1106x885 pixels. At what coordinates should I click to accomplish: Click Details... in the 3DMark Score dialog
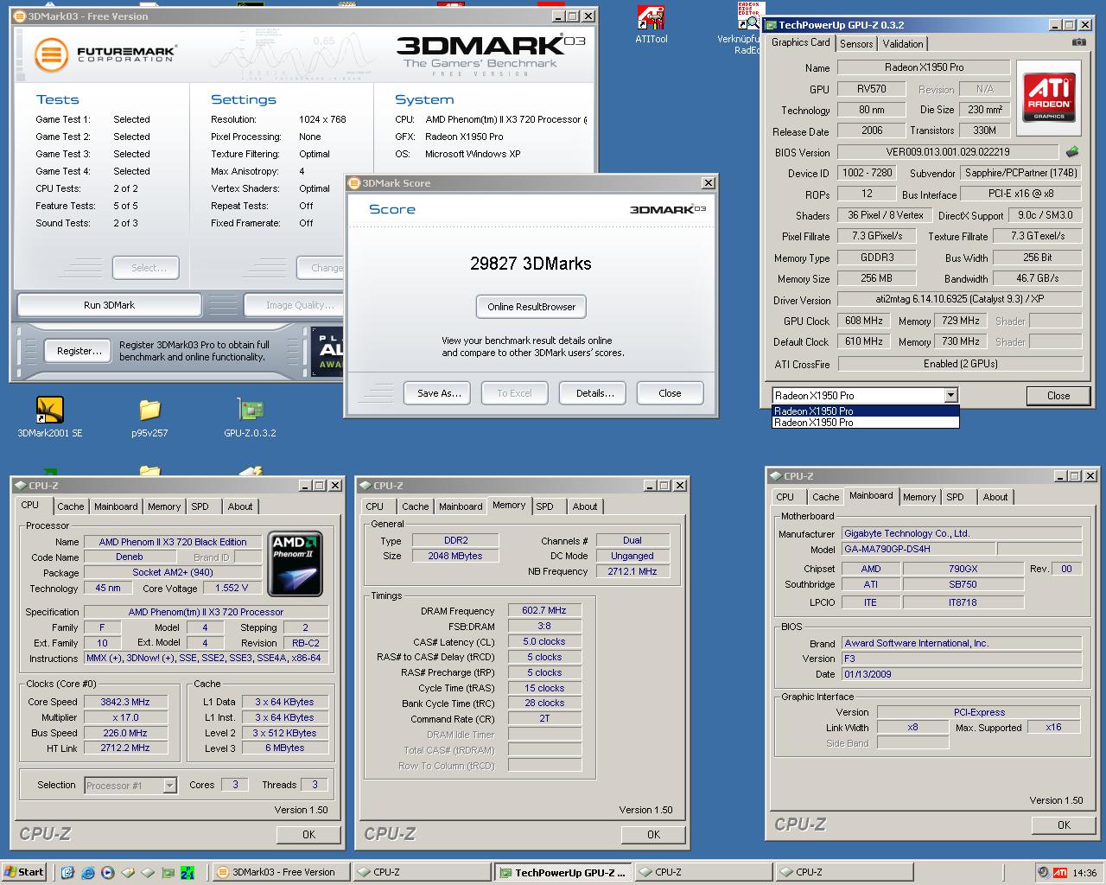(x=593, y=393)
